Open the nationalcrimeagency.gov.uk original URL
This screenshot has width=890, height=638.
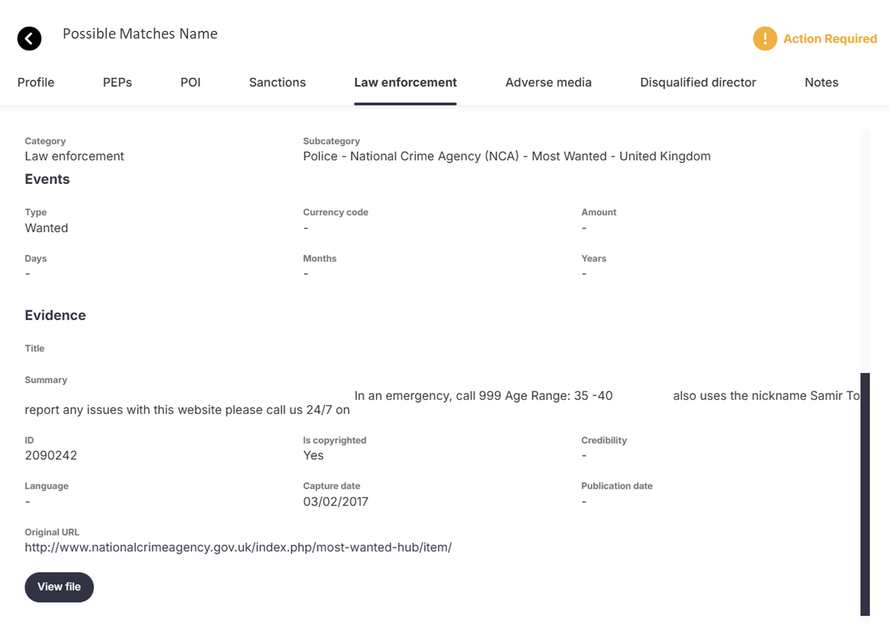[x=238, y=547]
